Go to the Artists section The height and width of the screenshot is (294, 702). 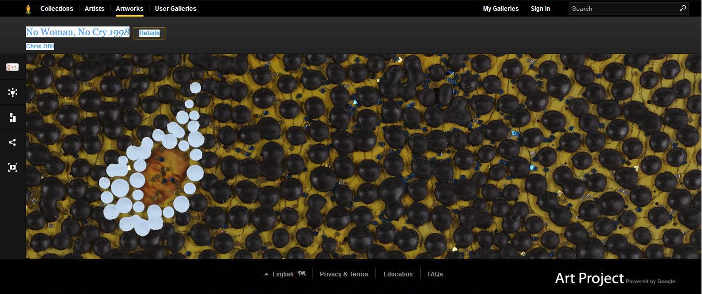coord(95,9)
